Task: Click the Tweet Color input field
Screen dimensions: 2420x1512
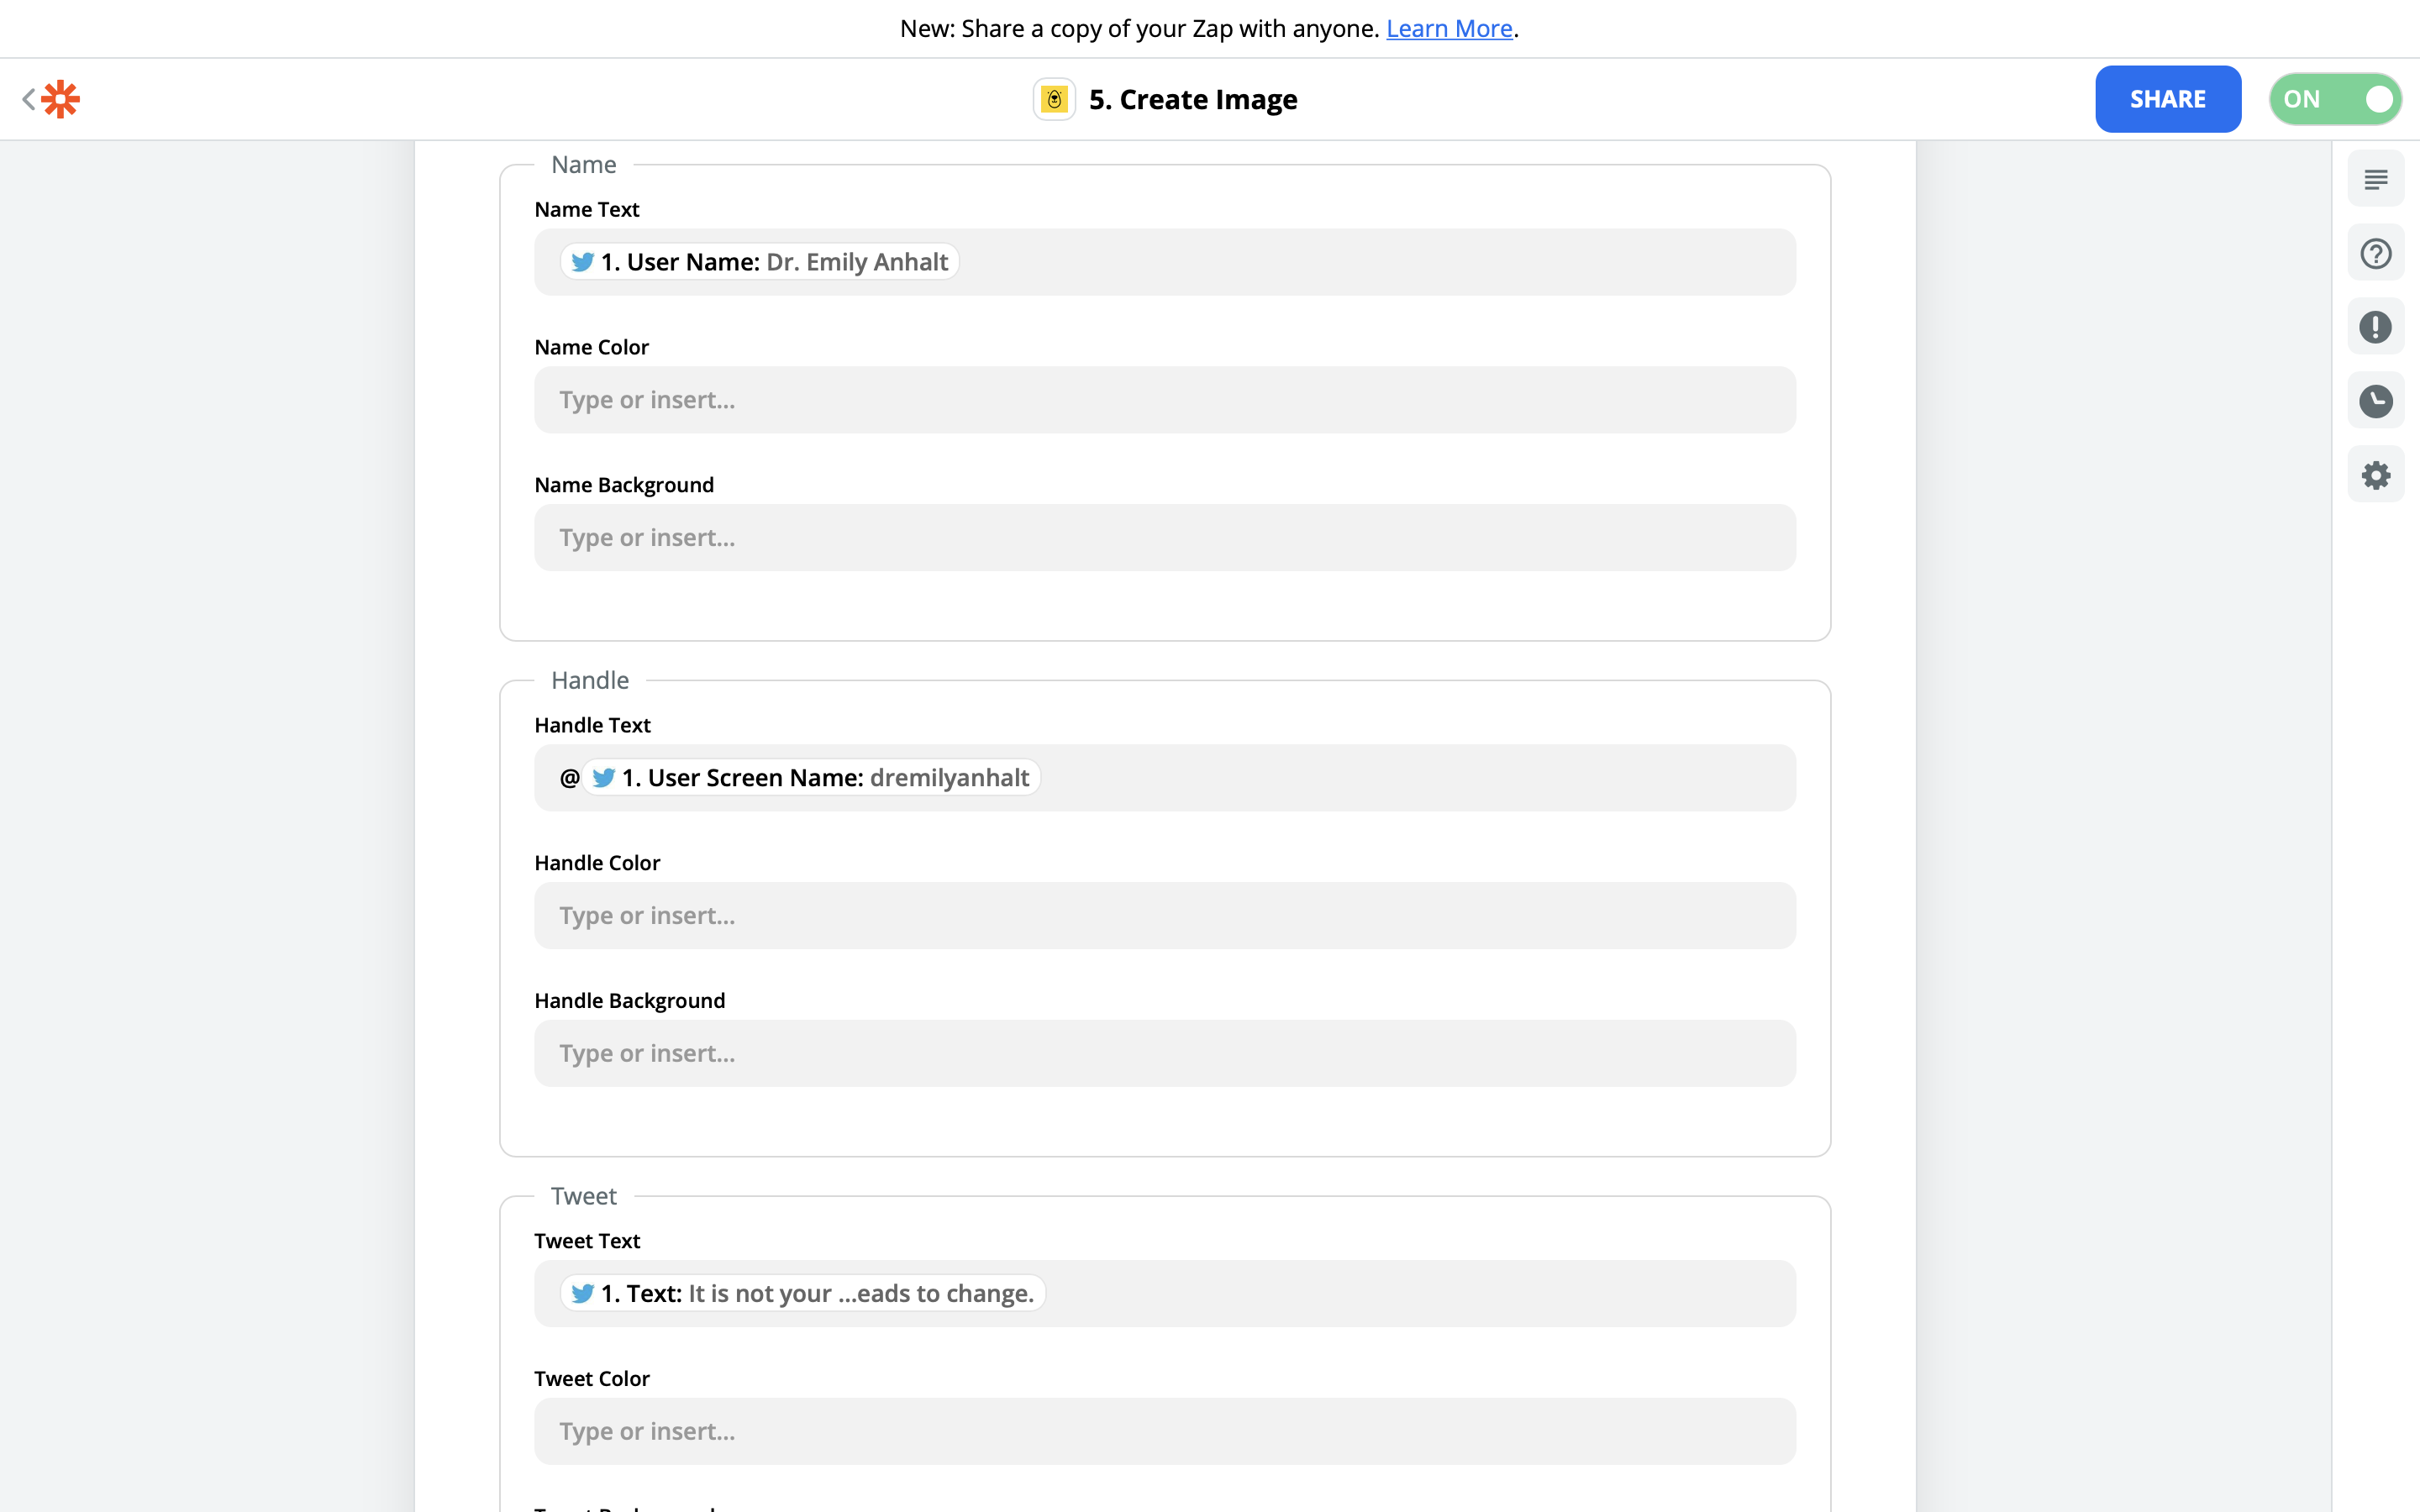Action: click(x=1164, y=1431)
